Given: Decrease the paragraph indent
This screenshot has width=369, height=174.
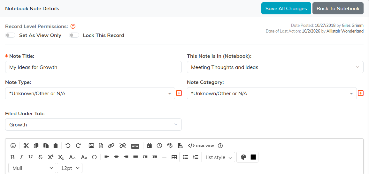Looking at the screenshot, I should point(155,157).
